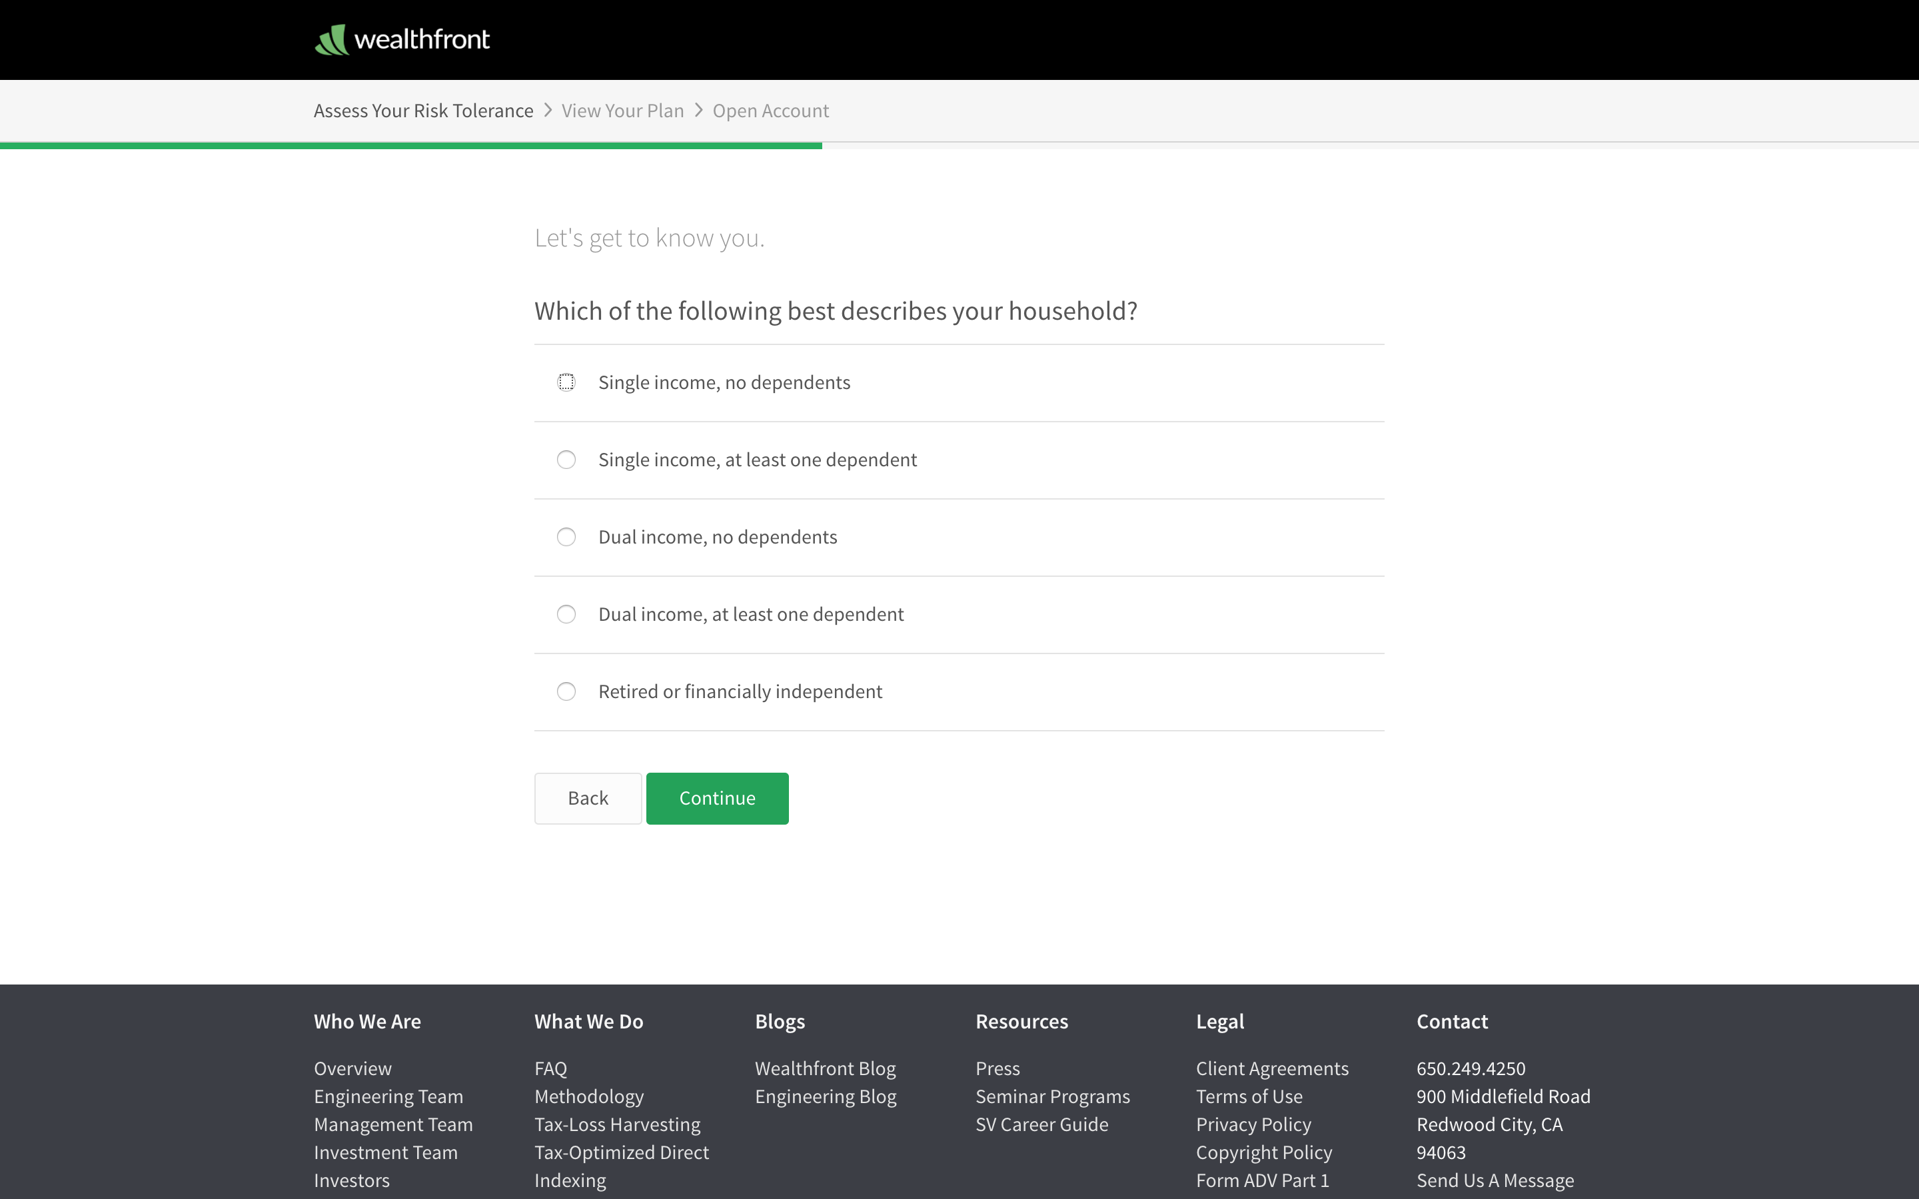The height and width of the screenshot is (1199, 1919).
Task: Click Send Us A Message link
Action: pyautogui.click(x=1495, y=1180)
